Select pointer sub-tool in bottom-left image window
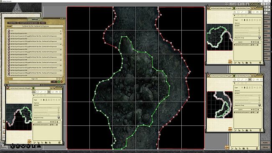The width and height of the screenshot is (272, 153). pos(34,95)
